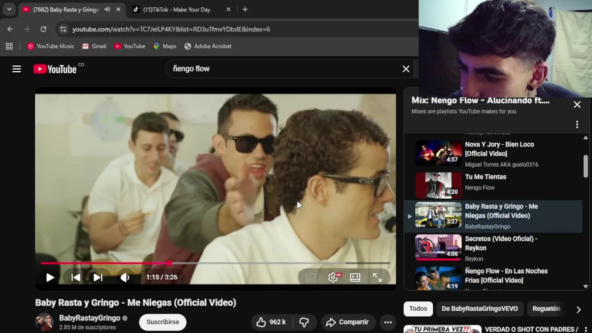Click the youtube.com URL address bar
592x333 pixels.
point(171,29)
